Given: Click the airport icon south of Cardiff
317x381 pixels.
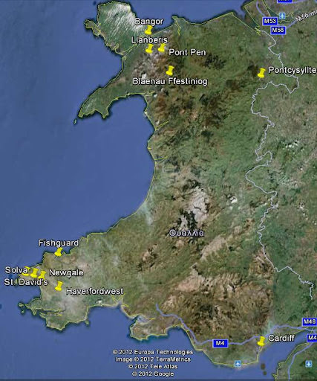Looking at the screenshot, I should click(x=238, y=364).
